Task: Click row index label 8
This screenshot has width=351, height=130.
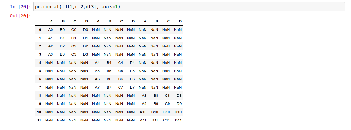Action: (x=40, y=96)
